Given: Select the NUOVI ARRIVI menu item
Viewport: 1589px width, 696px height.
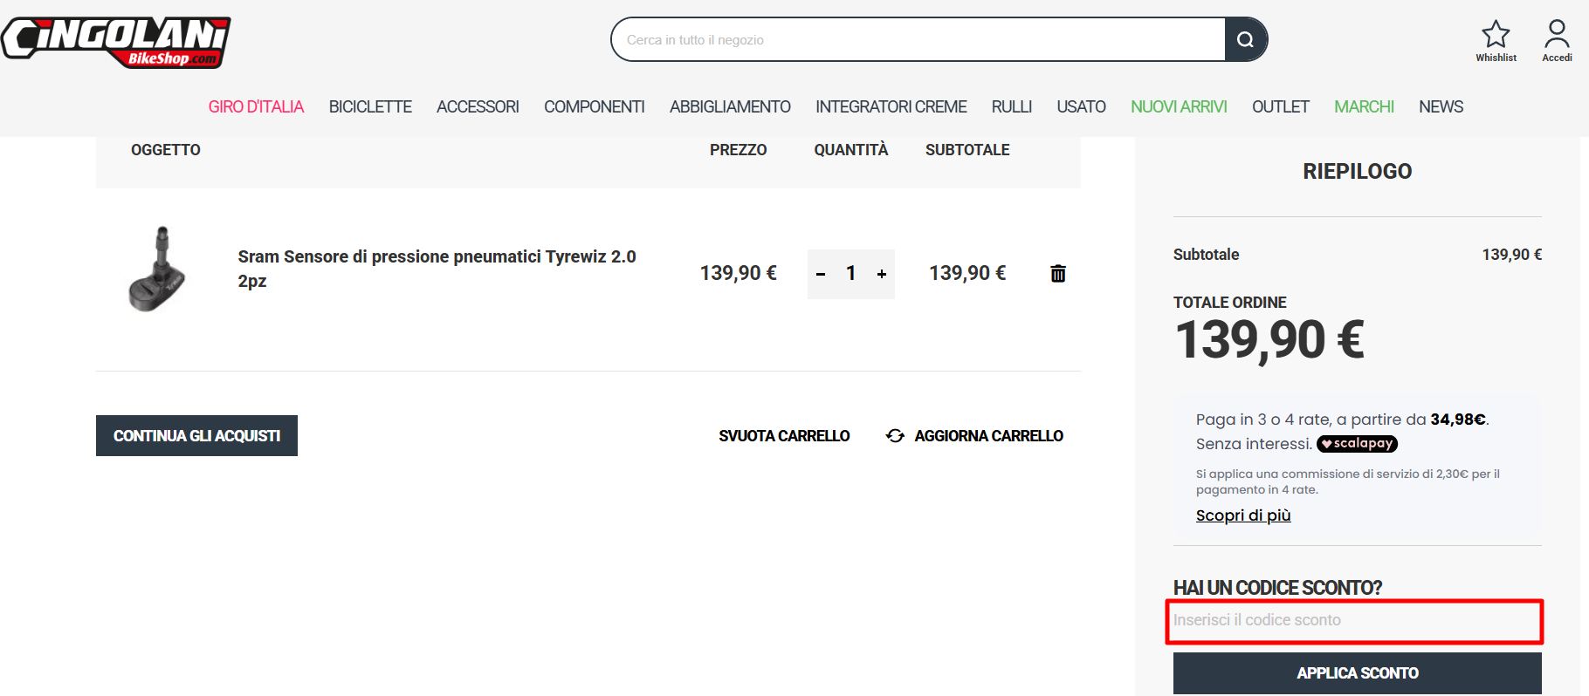Looking at the screenshot, I should (x=1179, y=106).
